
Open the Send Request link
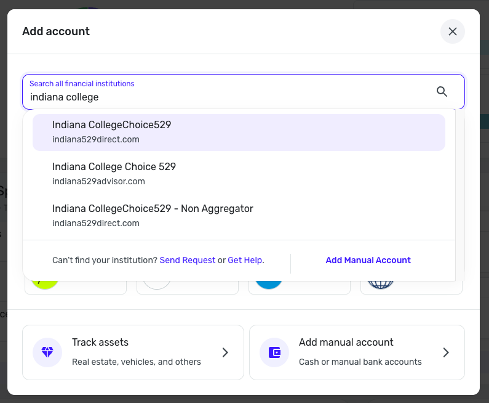(188, 260)
